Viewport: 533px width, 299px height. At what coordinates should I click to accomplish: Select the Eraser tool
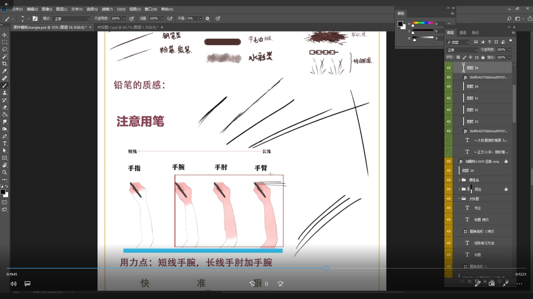click(4, 107)
